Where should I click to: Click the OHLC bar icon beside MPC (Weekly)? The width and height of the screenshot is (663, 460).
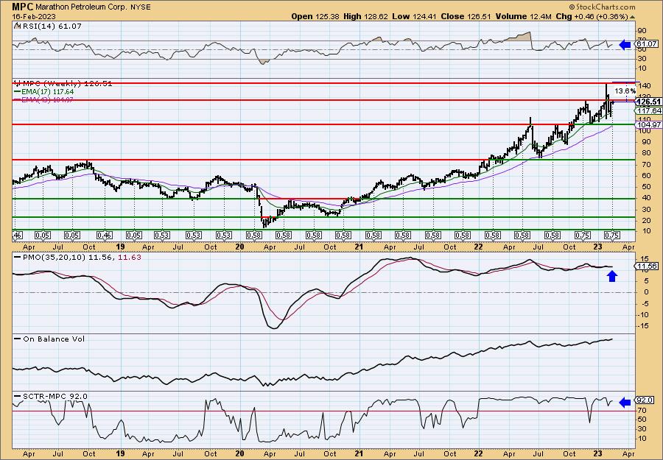[17, 83]
